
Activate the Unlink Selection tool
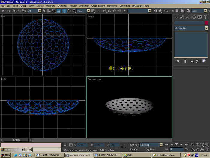click(19, 11)
